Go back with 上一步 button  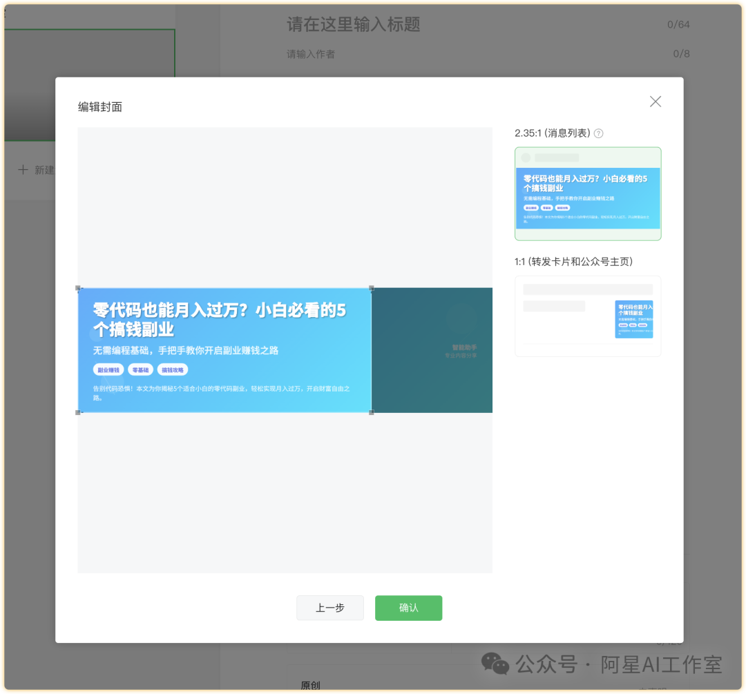329,608
